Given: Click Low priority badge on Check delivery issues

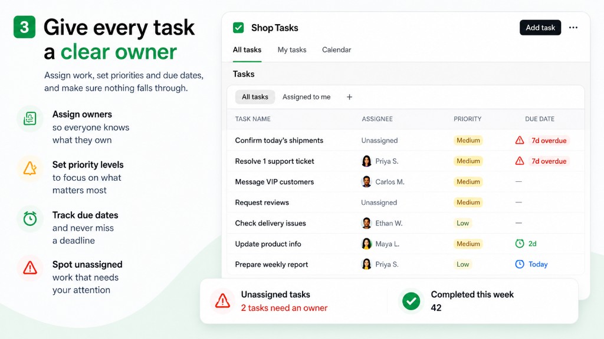Looking at the screenshot, I should [462, 223].
